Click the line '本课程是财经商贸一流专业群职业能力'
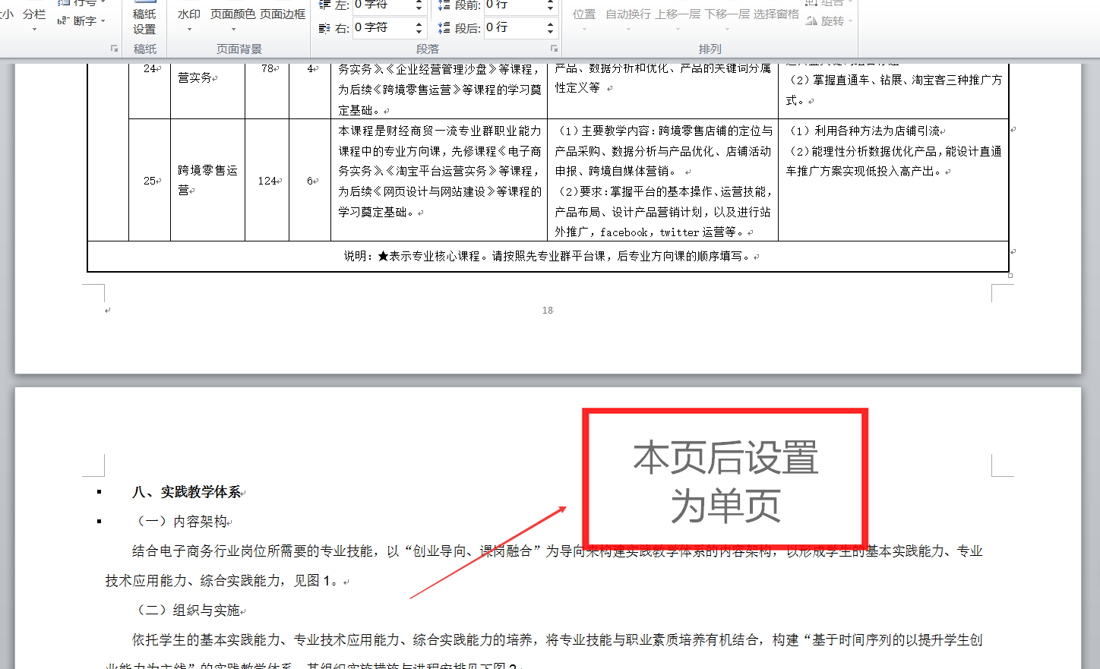 [x=440, y=131]
